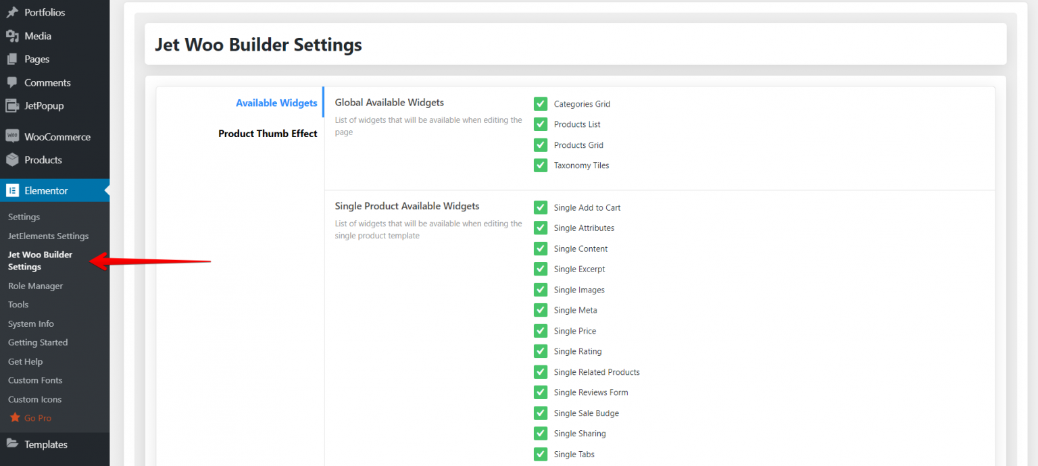Uncheck the Categories Grid widget
The image size is (1038, 466).
point(540,103)
